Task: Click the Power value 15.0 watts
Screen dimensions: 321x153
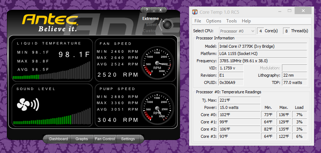Action: click(x=239, y=107)
